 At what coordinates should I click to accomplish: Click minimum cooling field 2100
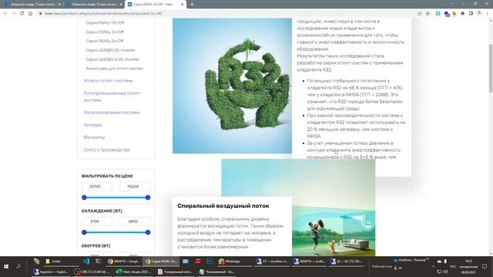[x=96, y=221]
